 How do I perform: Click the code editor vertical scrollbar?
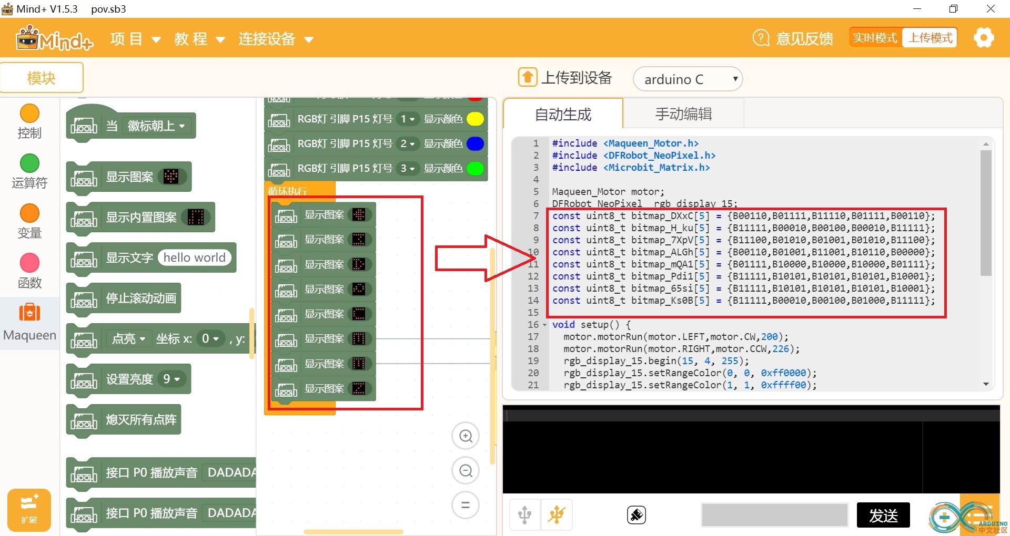986,213
